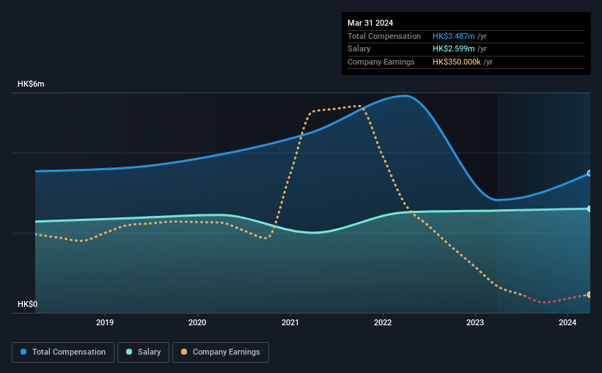The height and width of the screenshot is (373, 602).
Task: Click the Total Compensation label in tooltip
Action: coord(384,36)
